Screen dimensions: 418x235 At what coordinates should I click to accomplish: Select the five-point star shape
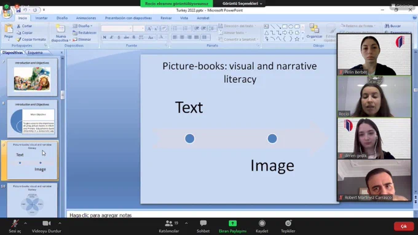point(297,39)
